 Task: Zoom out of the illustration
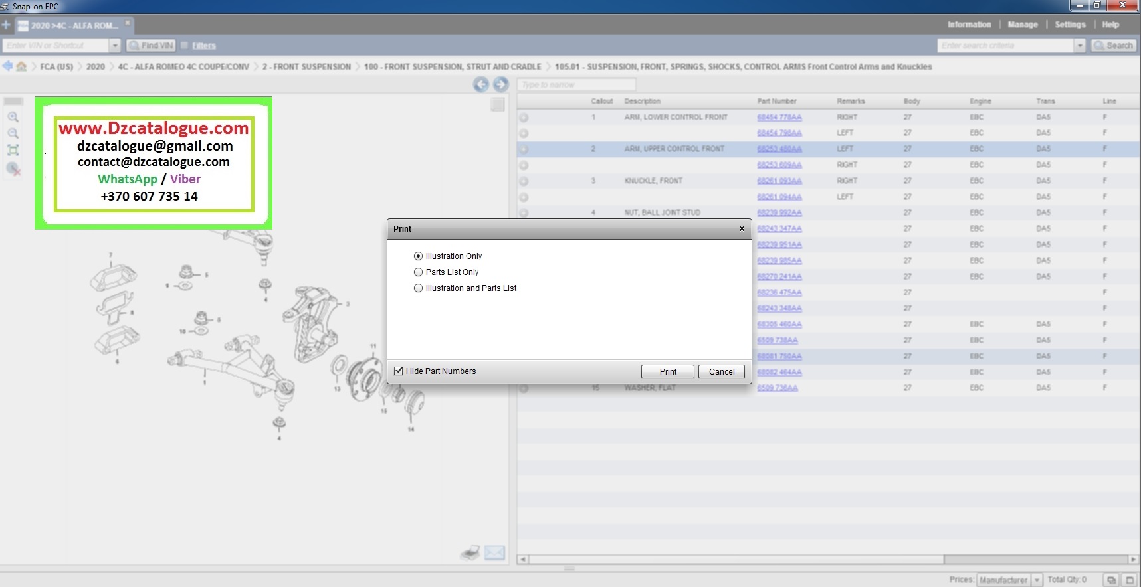click(x=13, y=134)
